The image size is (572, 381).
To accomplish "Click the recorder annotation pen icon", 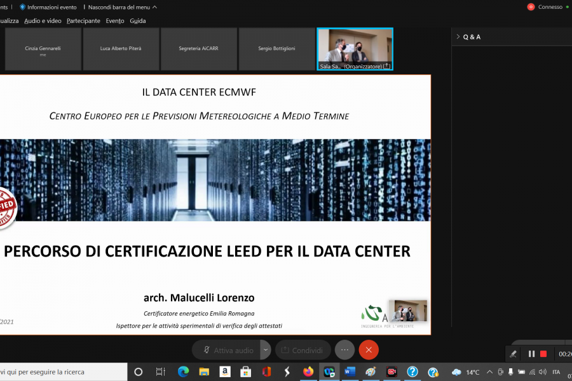I will coord(513,354).
